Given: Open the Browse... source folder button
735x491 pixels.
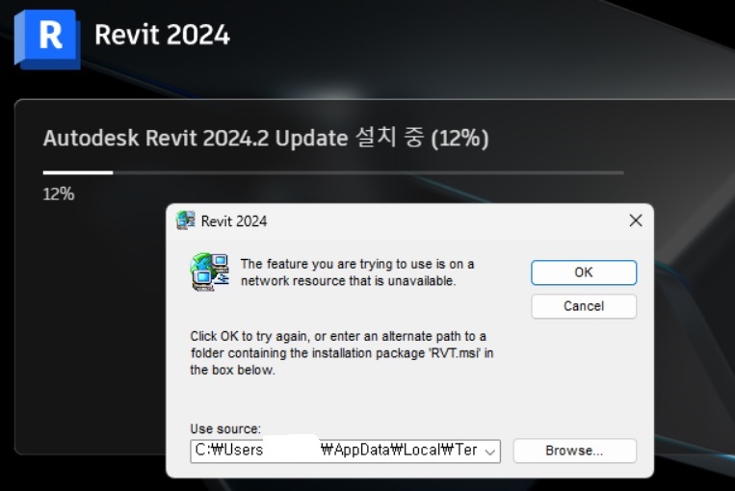Looking at the screenshot, I should tap(575, 451).
